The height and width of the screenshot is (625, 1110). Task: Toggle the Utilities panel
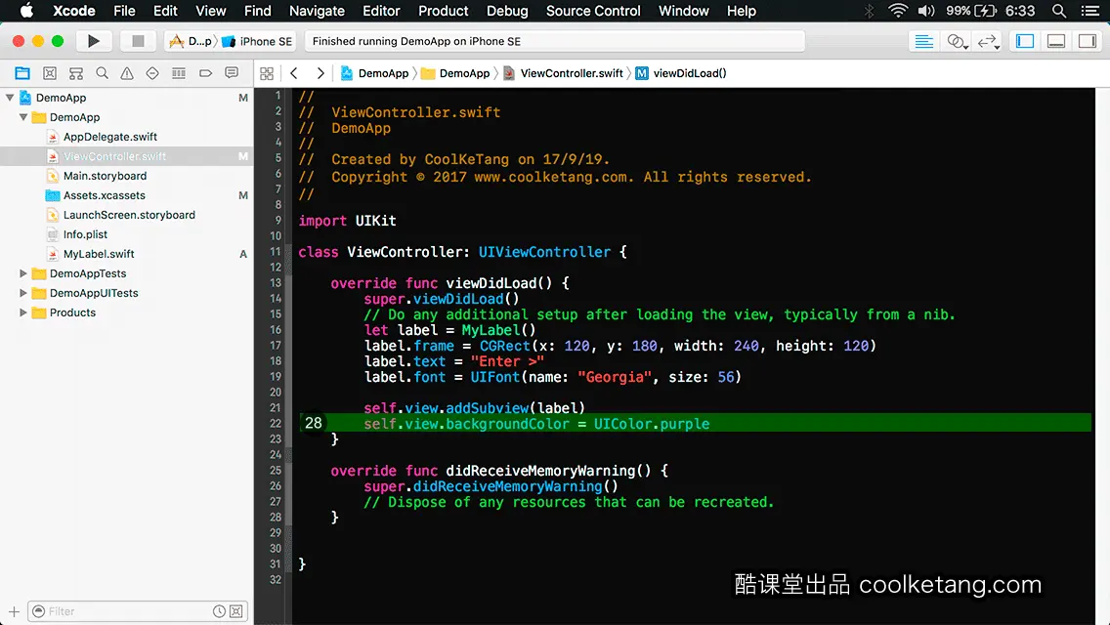[1088, 41]
